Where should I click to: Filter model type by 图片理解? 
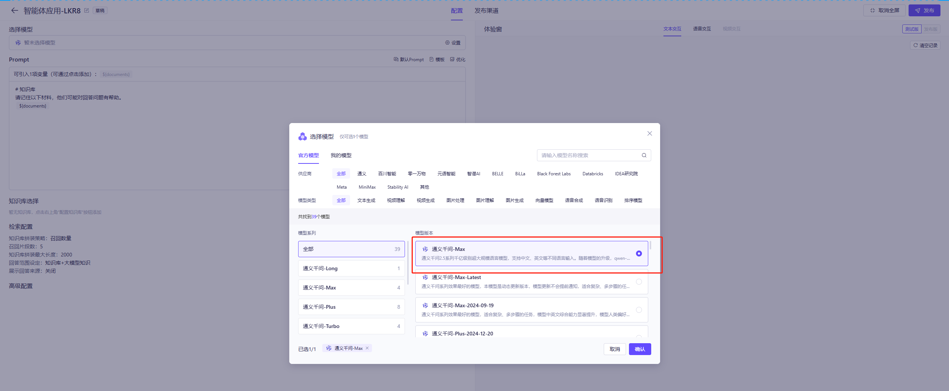tap(485, 201)
